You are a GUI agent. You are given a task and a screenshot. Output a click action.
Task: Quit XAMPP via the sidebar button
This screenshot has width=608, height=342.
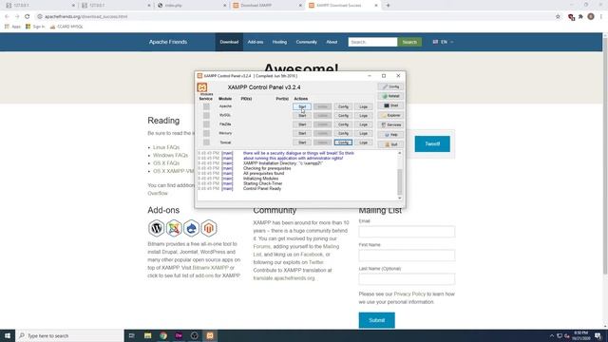390,144
